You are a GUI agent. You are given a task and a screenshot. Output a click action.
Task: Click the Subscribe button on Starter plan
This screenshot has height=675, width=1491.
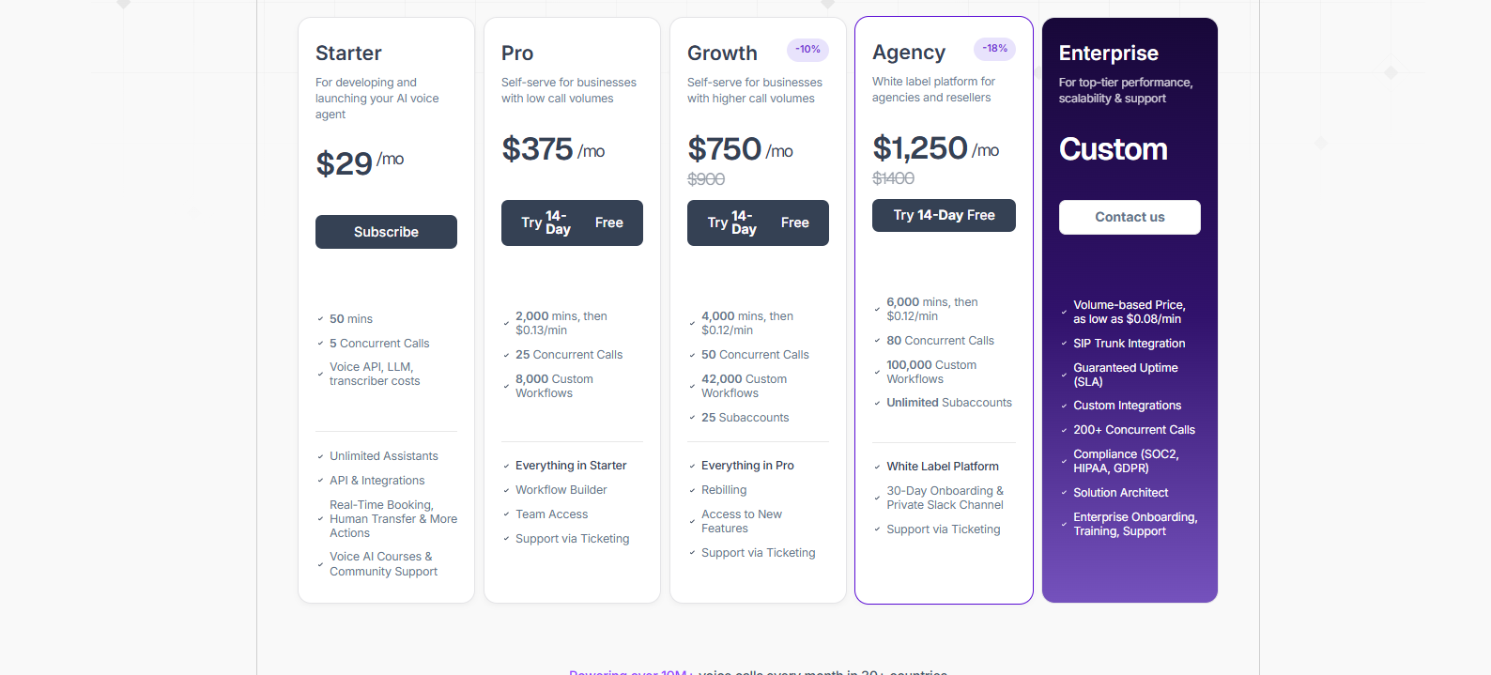[x=386, y=232]
